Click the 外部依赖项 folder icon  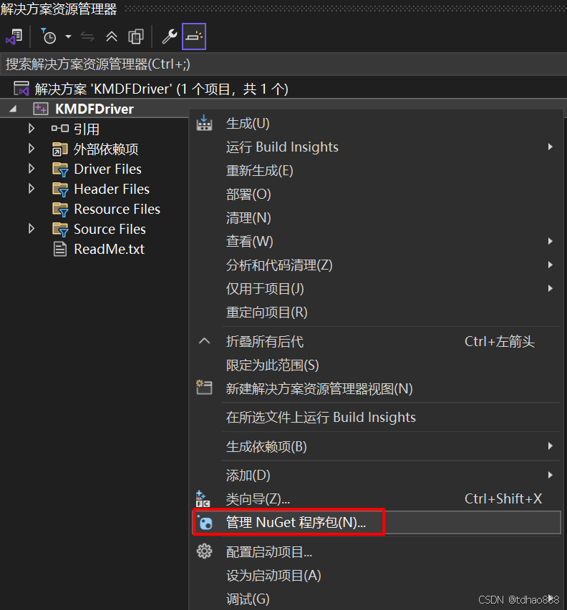(x=60, y=149)
